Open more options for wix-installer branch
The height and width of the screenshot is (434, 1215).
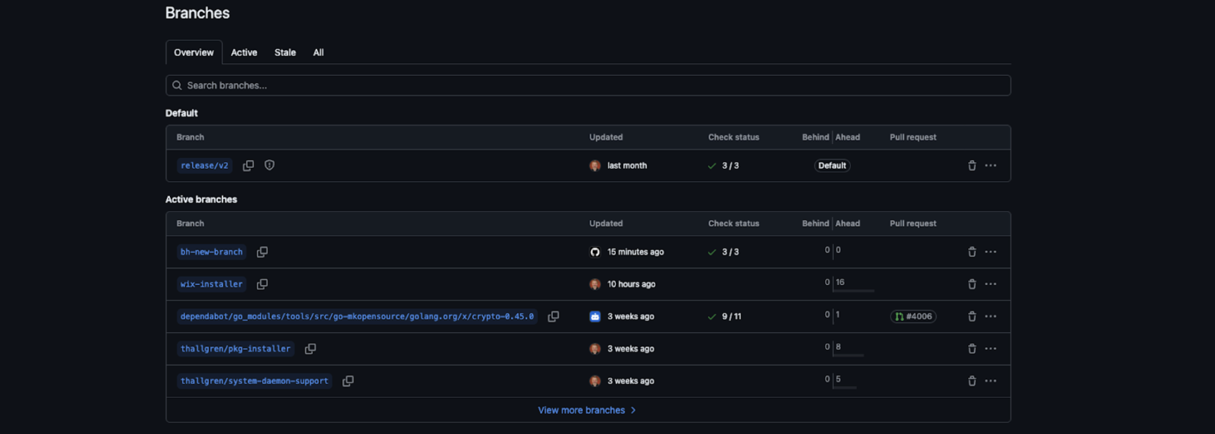click(x=990, y=284)
